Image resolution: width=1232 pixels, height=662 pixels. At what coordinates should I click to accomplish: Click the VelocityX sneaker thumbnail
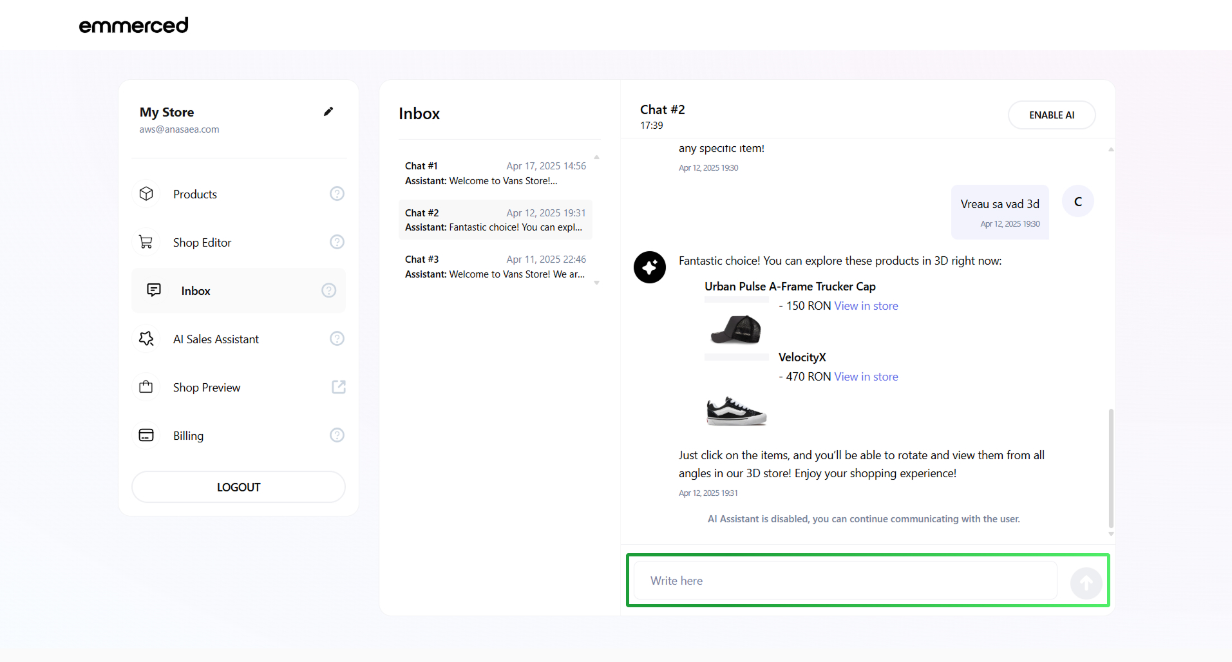(736, 411)
